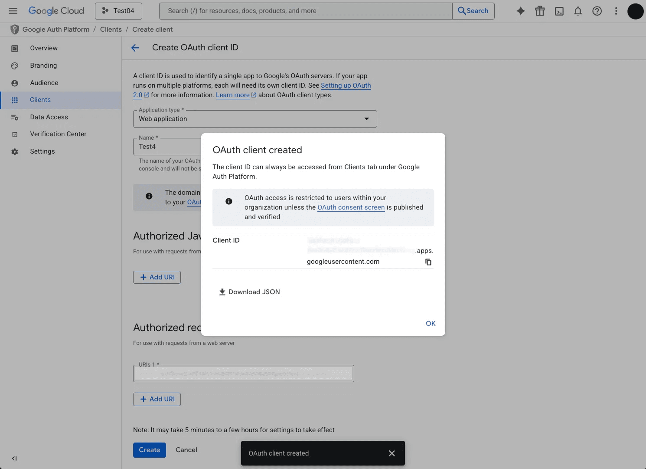Select Clients in the sidebar
The width and height of the screenshot is (646, 469).
(x=61, y=100)
